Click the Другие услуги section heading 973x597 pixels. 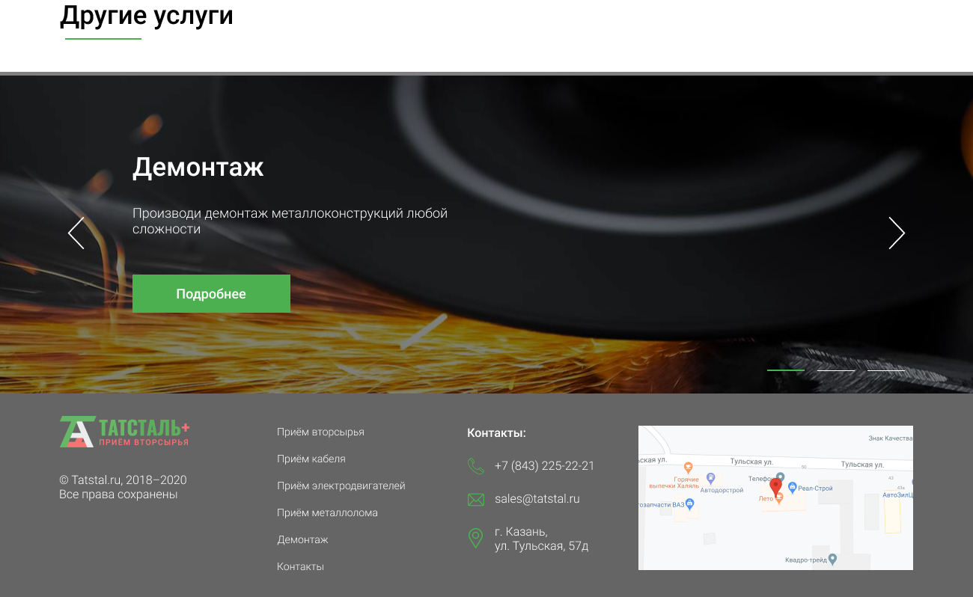(x=147, y=15)
